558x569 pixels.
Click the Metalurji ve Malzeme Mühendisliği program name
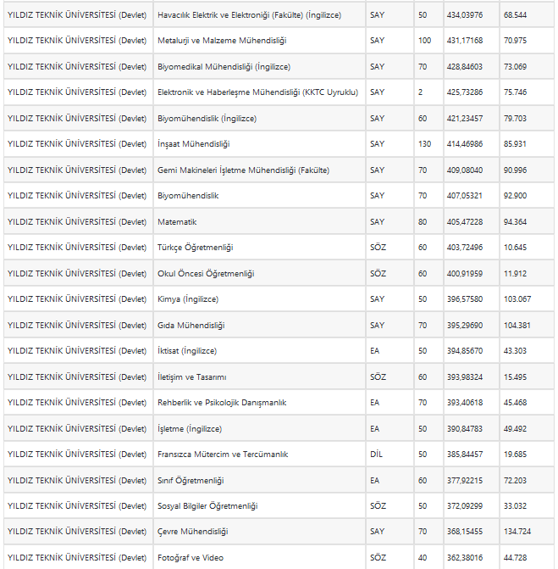(x=224, y=41)
